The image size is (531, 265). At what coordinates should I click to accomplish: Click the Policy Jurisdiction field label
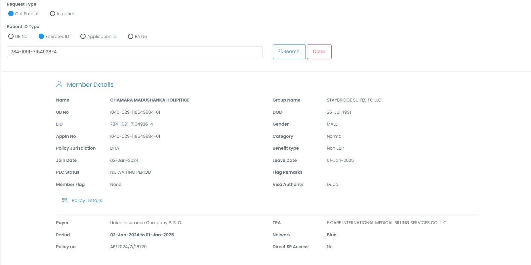76,148
